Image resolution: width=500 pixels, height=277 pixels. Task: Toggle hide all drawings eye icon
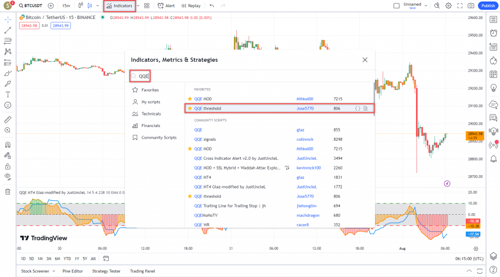point(8,176)
